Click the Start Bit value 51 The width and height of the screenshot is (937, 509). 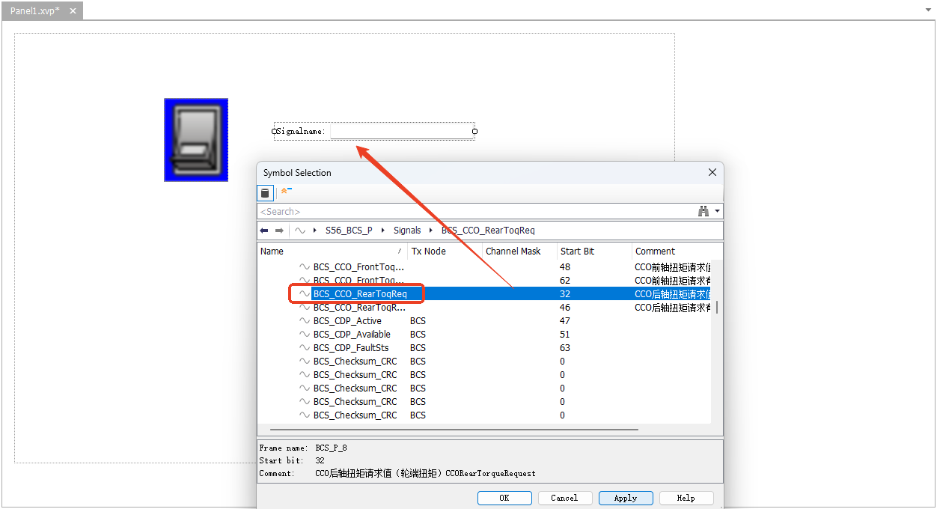click(565, 335)
